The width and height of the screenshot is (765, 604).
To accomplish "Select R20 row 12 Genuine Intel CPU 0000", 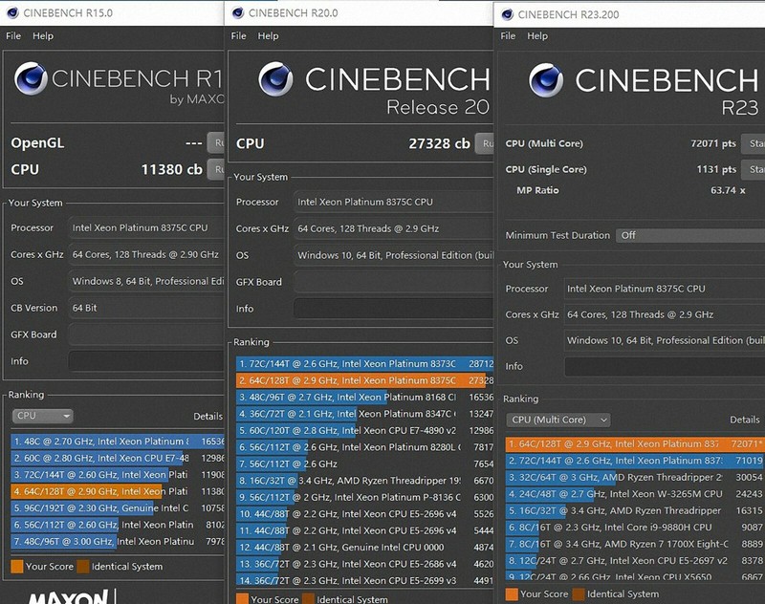I will pyautogui.click(x=365, y=547).
